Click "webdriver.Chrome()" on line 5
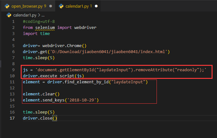The width and height of the screenshot is (217, 138). click(x=64, y=46)
